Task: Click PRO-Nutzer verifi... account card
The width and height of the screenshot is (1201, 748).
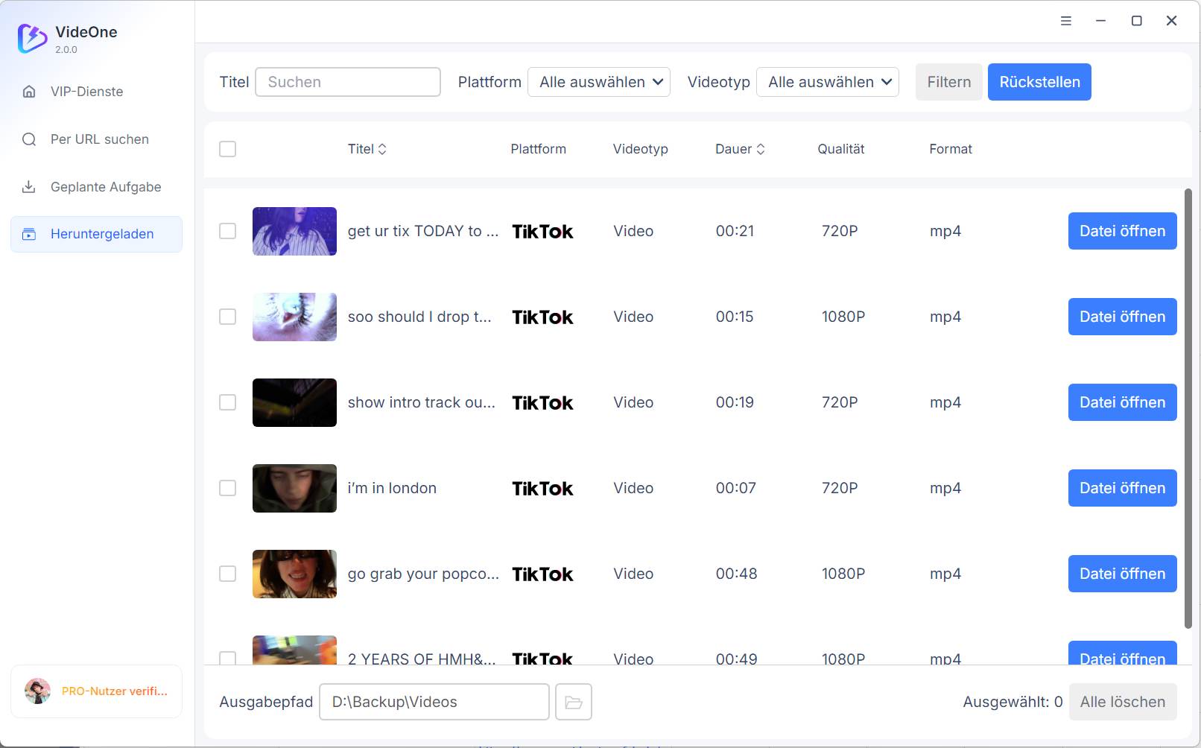Action: point(96,691)
